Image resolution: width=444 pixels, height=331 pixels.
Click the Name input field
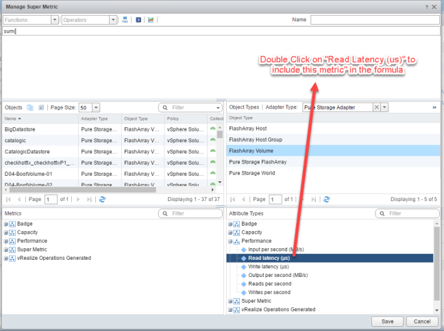(x=374, y=20)
